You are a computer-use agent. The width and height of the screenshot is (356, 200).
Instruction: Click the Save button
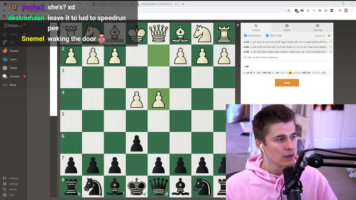click(287, 83)
